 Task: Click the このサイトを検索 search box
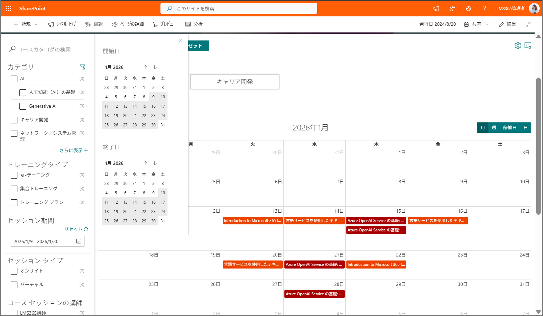(239, 8)
